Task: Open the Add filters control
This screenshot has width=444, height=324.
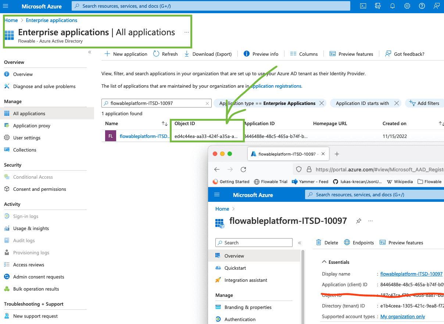Action: (424, 103)
